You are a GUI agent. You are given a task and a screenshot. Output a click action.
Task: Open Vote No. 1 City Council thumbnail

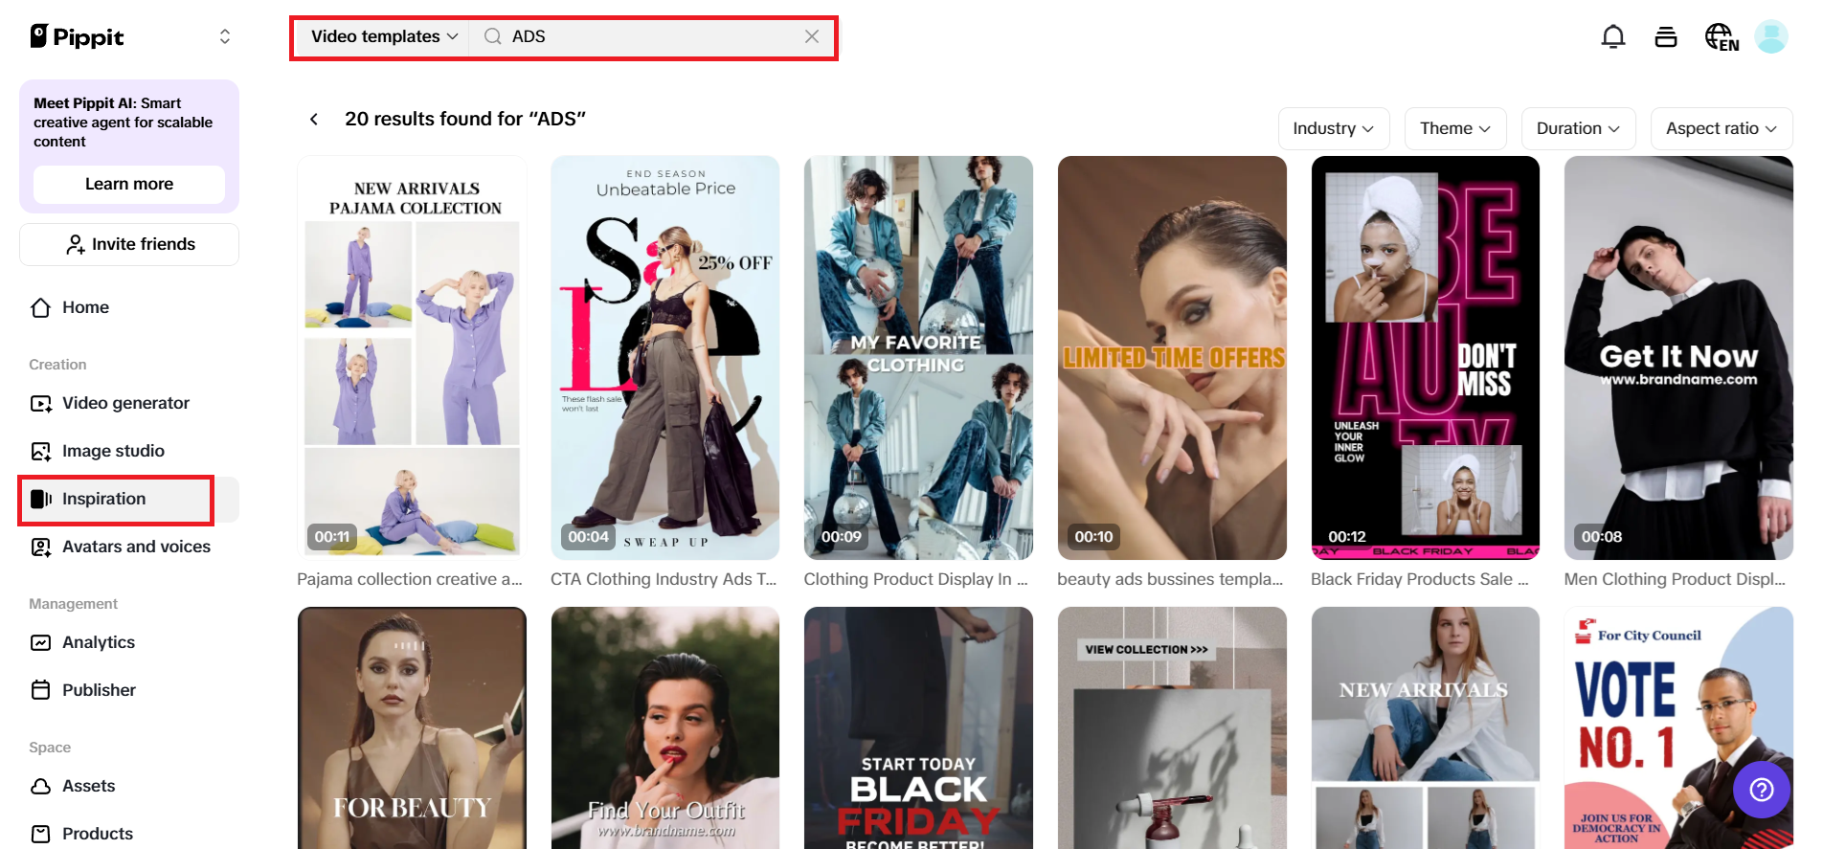click(x=1678, y=728)
